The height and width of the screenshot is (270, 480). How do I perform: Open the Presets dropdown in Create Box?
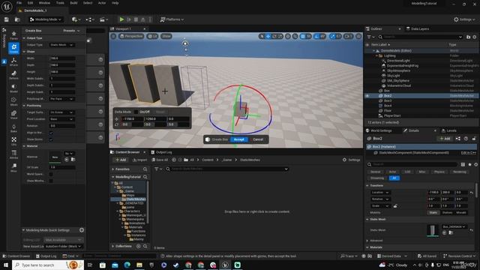click(x=71, y=31)
